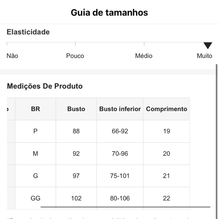Viewport: 219px width, 219px height.
Task: Select the Busto inferior column header
Action: [120, 109]
